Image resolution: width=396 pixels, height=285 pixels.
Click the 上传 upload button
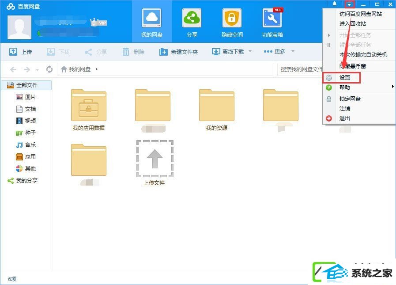coord(20,52)
